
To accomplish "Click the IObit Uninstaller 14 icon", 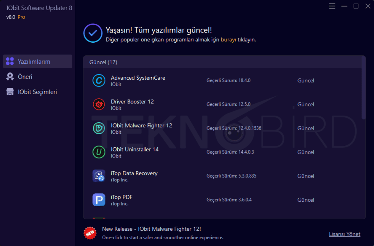I will point(99,152).
